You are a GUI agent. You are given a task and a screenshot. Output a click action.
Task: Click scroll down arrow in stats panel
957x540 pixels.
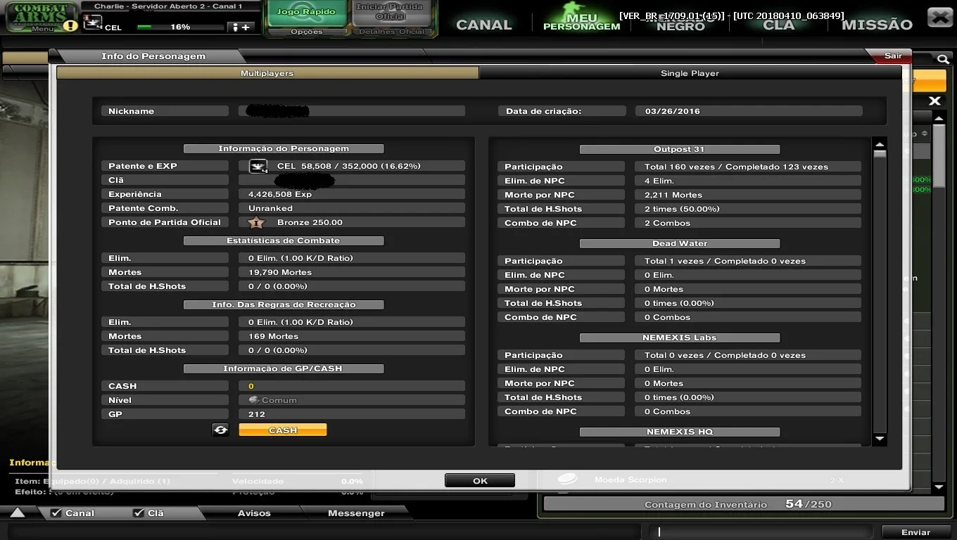[x=880, y=439]
